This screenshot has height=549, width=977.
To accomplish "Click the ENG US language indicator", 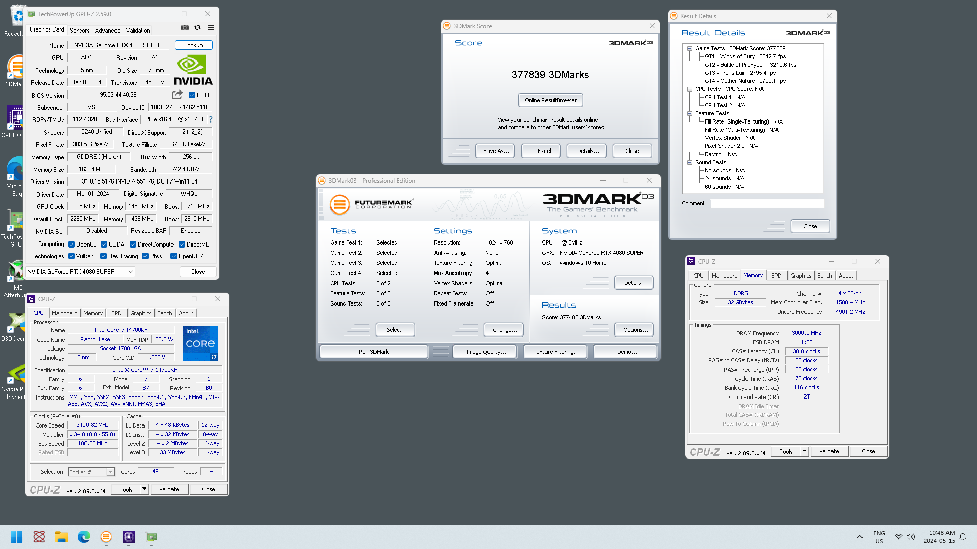I will 879,537.
